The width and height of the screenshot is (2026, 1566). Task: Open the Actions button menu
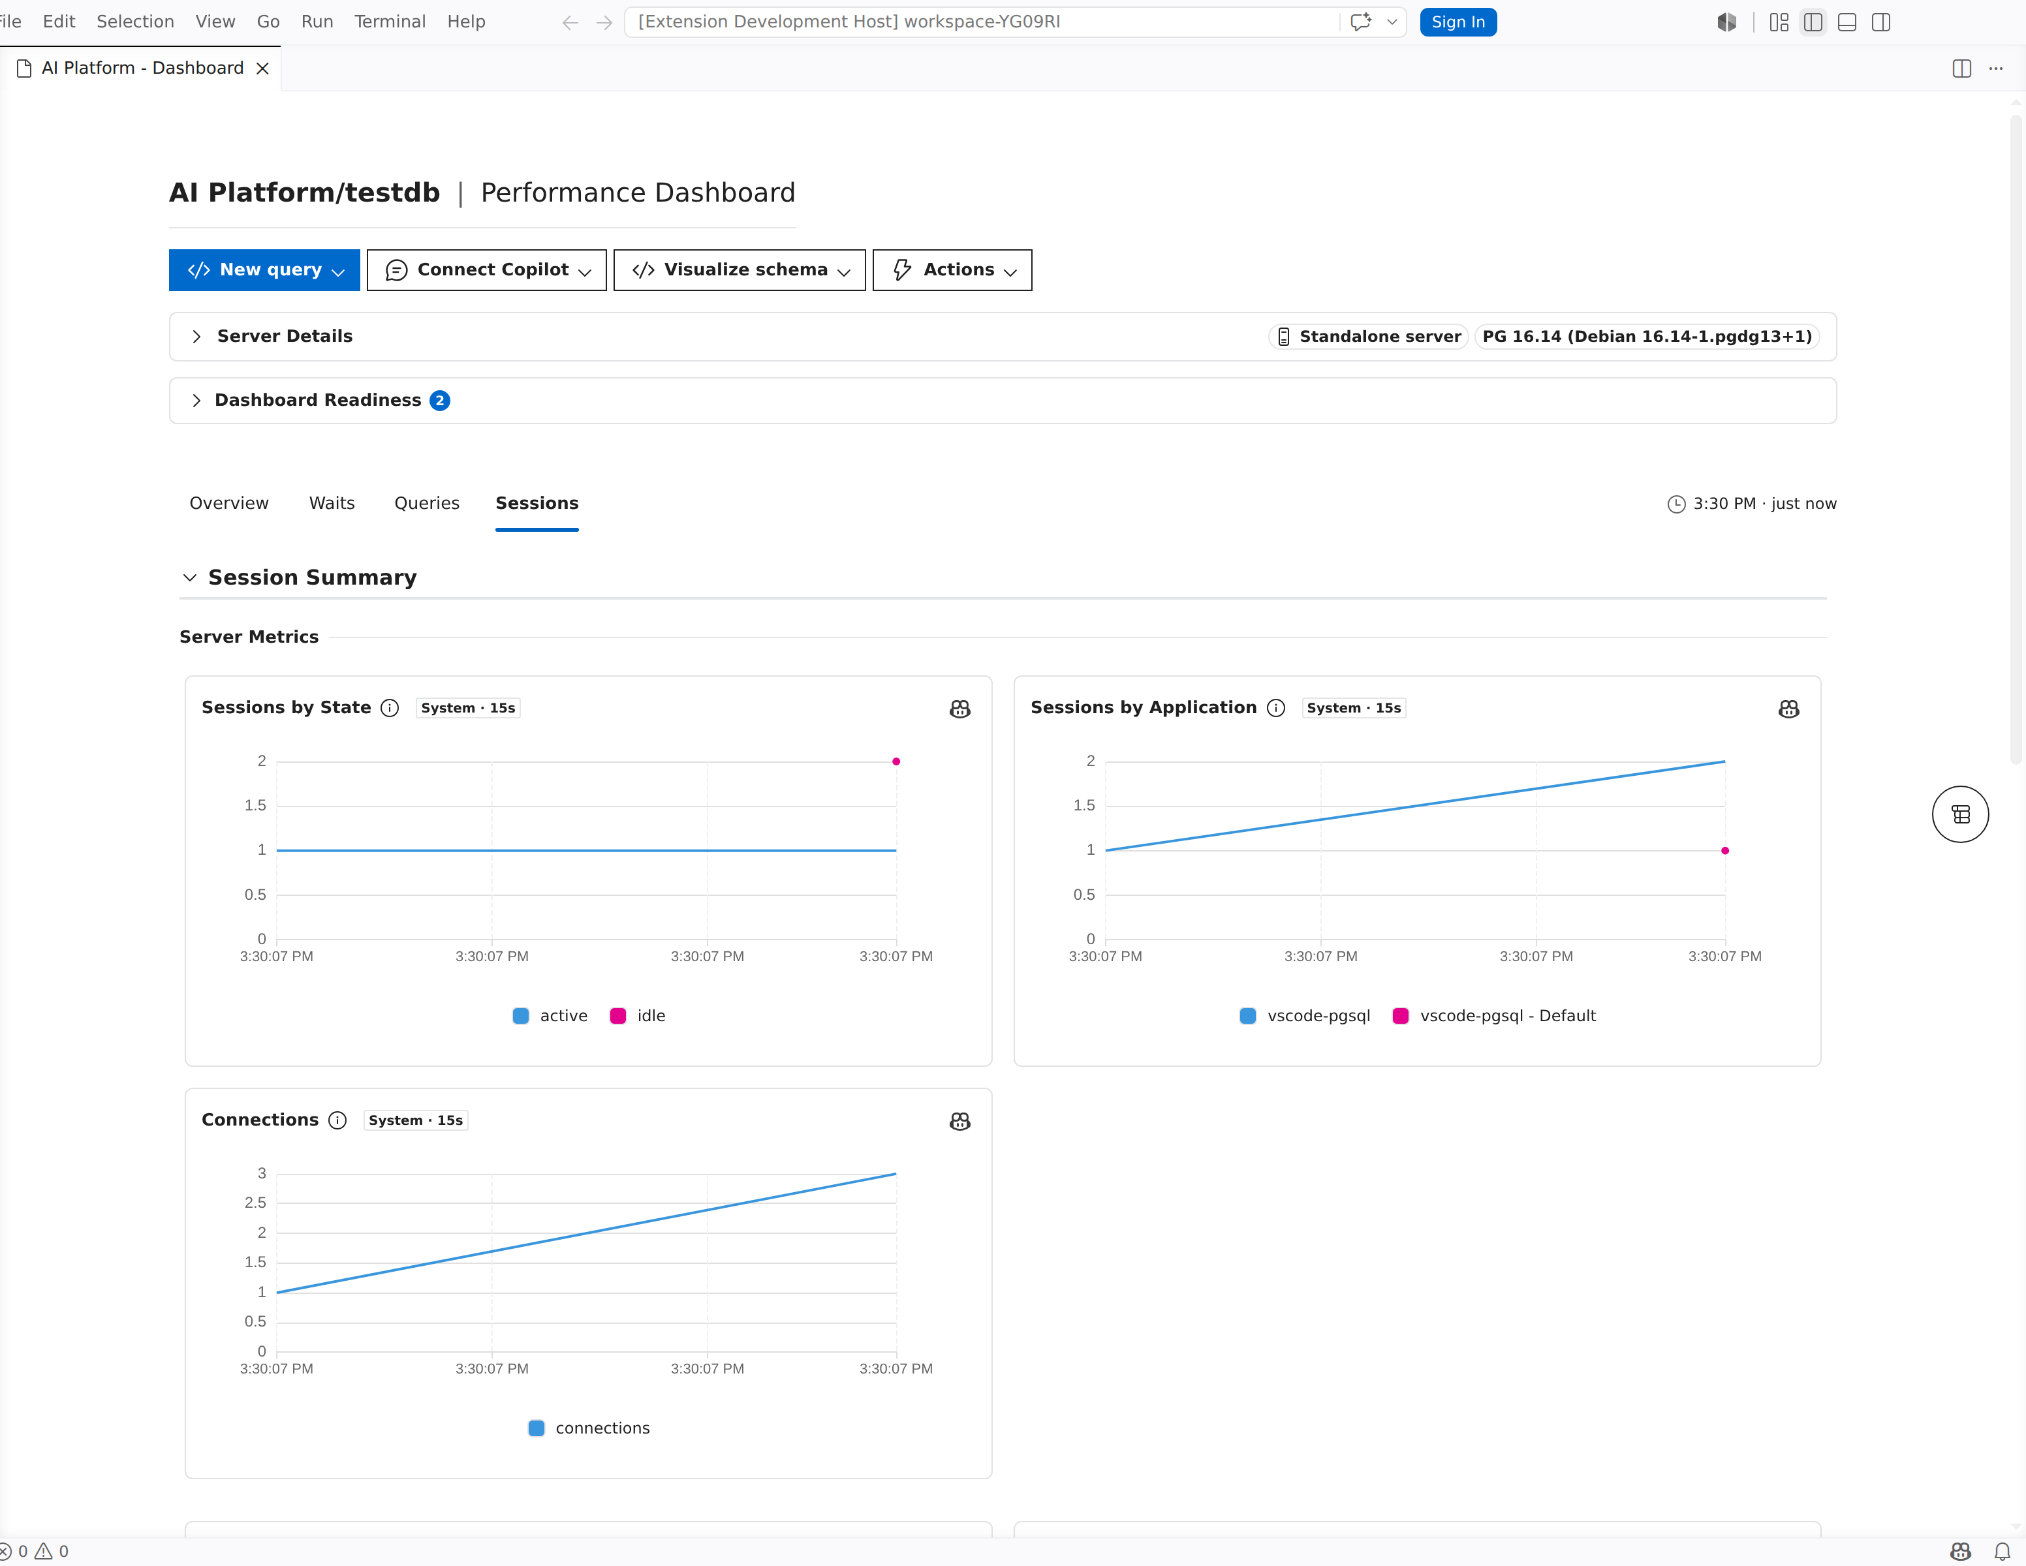(952, 269)
